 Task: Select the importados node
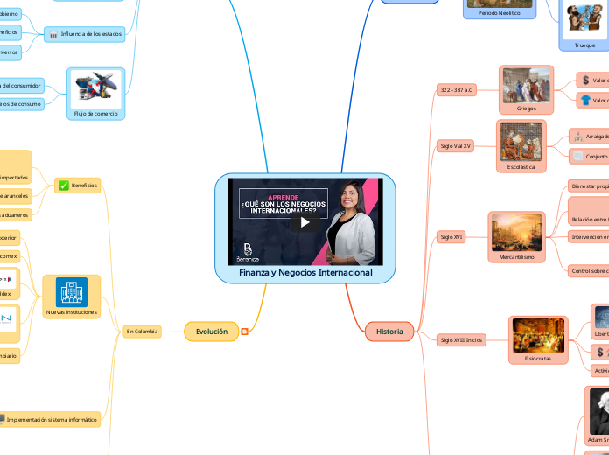pyautogui.click(x=16, y=167)
